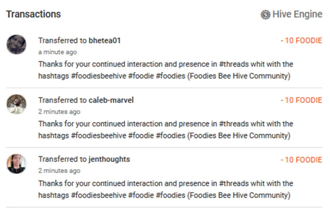Viewport: 330px width, 208px height.
Task: Click "Transferred to" text in the bhetea01 row
Action: point(63,41)
